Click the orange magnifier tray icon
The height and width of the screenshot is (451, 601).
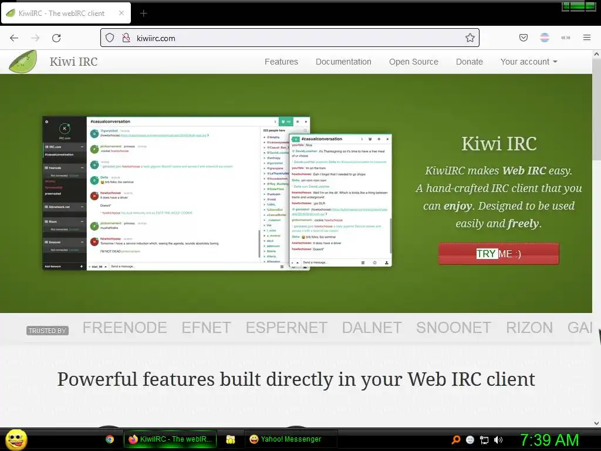(455, 440)
